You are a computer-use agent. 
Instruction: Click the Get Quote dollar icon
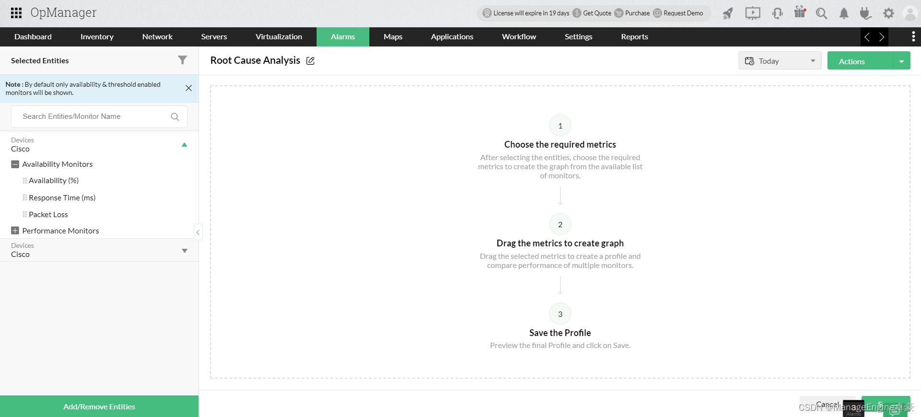(577, 13)
